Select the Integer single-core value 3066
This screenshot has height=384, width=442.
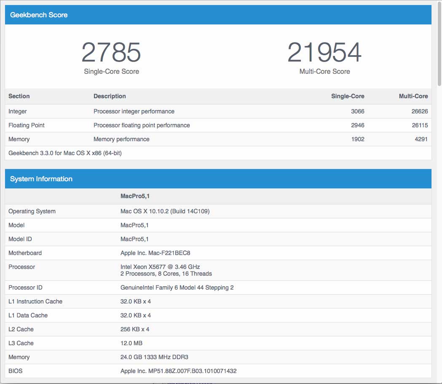pyautogui.click(x=358, y=111)
